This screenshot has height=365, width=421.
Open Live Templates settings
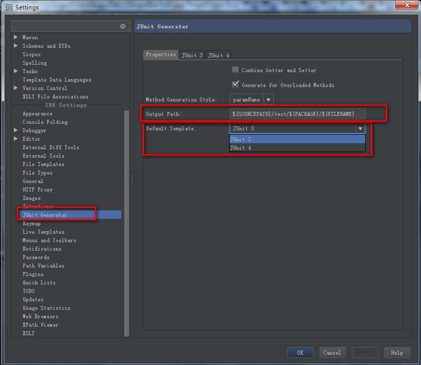point(44,232)
